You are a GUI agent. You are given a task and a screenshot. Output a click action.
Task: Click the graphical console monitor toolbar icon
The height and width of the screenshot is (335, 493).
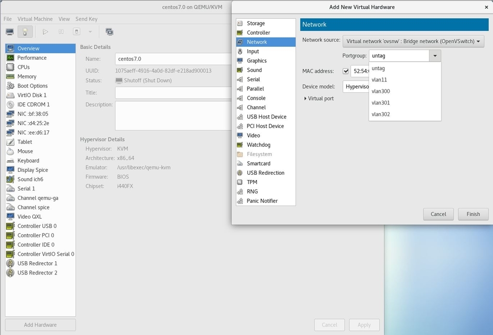[x=10, y=32]
